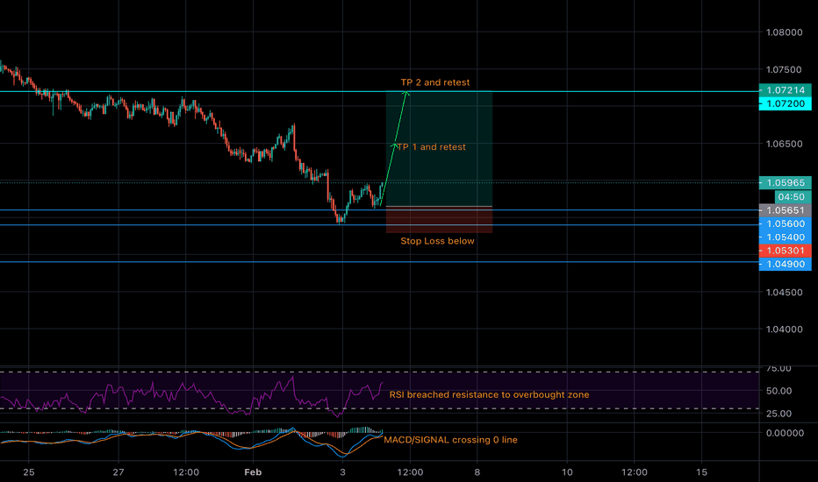Click the '3' date axis label
The image size is (818, 482).
click(343, 472)
